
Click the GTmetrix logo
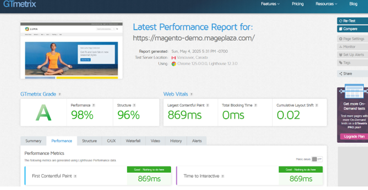pyautogui.click(x=20, y=4)
